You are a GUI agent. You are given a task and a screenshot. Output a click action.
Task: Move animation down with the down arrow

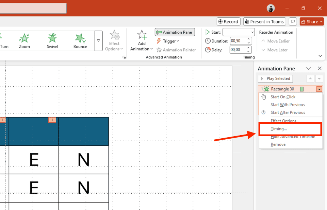pos(319,78)
